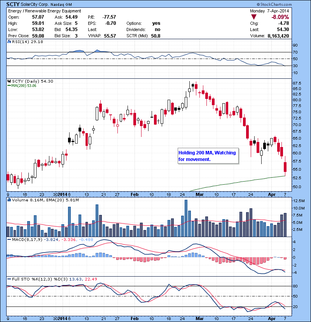Click the Nasdaq GM exchange label
This screenshot has height=322, width=311.
[x=61, y=5]
